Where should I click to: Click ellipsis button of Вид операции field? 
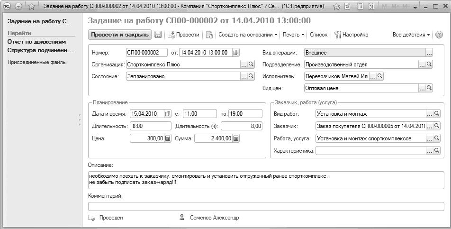click(x=429, y=53)
